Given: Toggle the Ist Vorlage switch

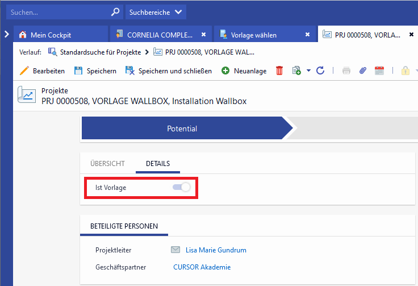Looking at the screenshot, I should (x=182, y=187).
